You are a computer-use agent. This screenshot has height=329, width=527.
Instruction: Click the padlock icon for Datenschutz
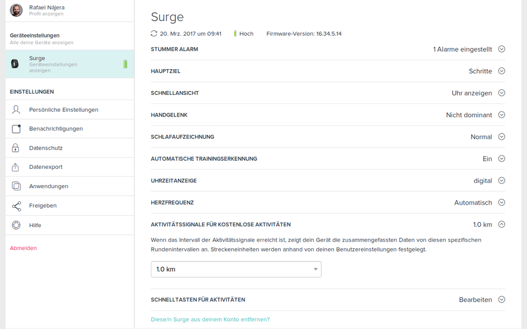pyautogui.click(x=15, y=148)
